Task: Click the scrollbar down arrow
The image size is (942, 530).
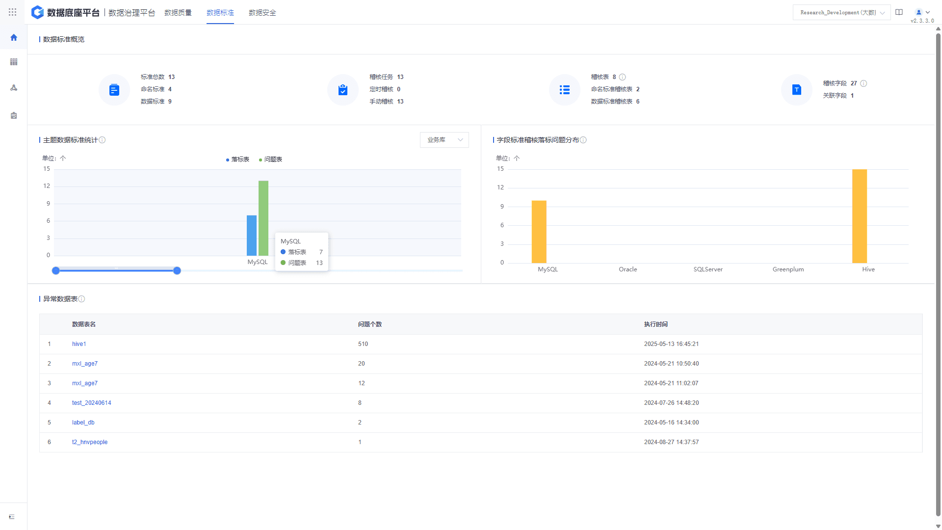Action: pyautogui.click(x=938, y=526)
